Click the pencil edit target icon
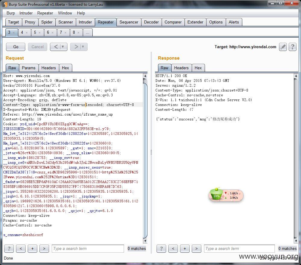The height and width of the screenshot is (265, 301). [x=283, y=47]
